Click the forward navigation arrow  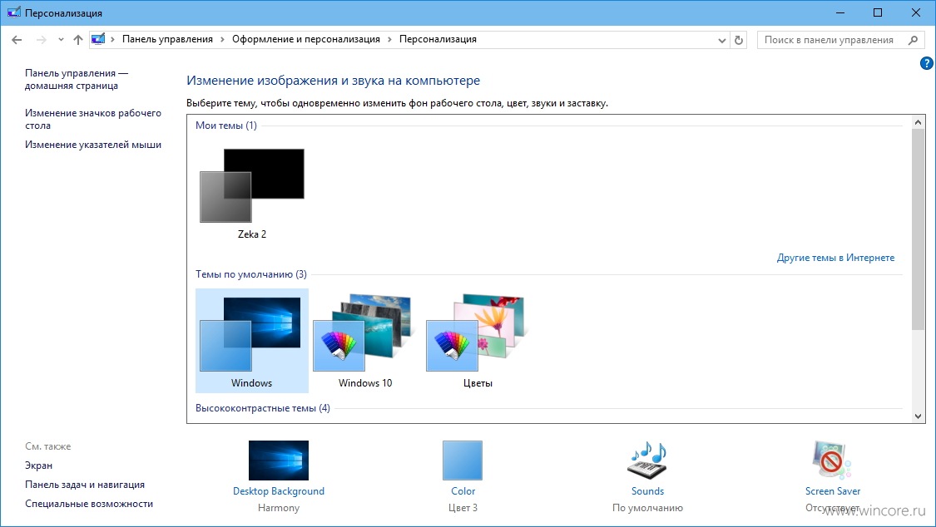coord(42,40)
